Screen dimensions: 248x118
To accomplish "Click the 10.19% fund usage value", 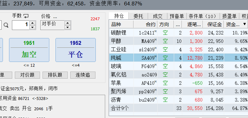I will coord(240,33).
